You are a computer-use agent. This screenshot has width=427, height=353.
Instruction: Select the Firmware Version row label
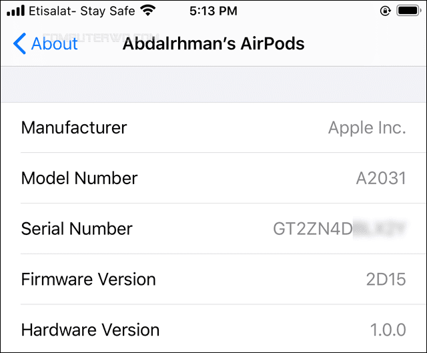click(x=89, y=279)
